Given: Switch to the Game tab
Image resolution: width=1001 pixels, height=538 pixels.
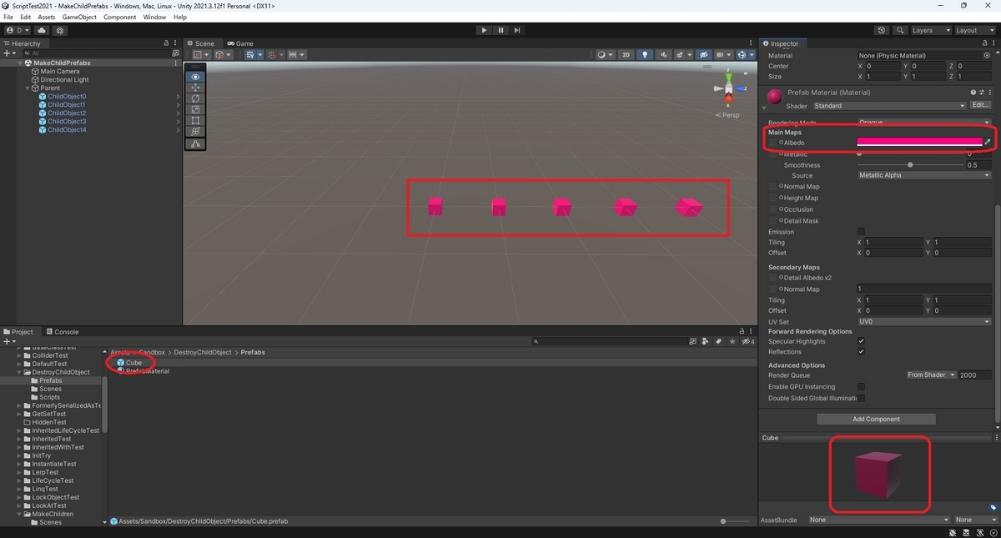Looking at the screenshot, I should 240,43.
